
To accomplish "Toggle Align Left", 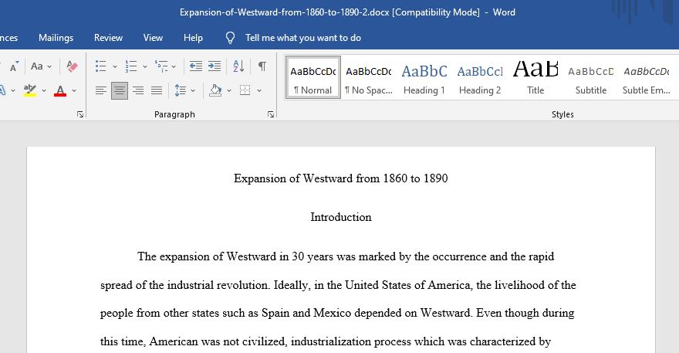I will coord(101,90).
